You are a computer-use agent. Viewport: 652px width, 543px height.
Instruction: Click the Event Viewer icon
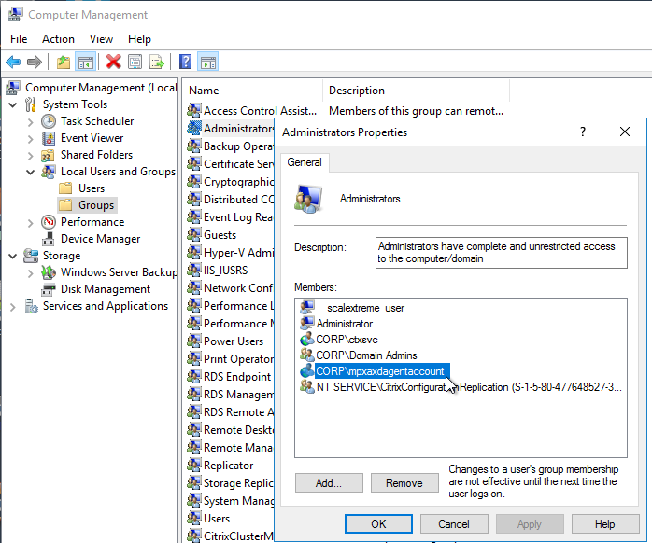[x=49, y=138]
